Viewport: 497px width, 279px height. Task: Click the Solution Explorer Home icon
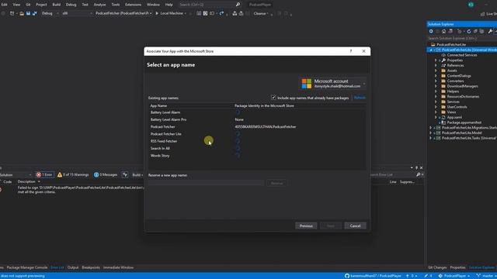[x=443, y=31]
